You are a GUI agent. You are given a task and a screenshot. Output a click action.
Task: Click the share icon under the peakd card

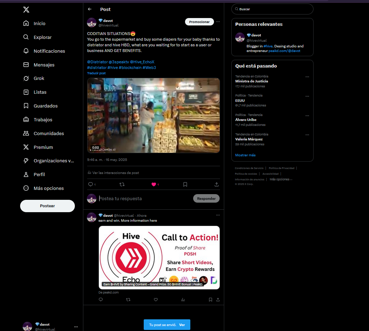tap(218, 300)
